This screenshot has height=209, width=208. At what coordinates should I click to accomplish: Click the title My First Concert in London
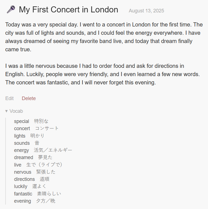pyautogui.click(x=68, y=10)
